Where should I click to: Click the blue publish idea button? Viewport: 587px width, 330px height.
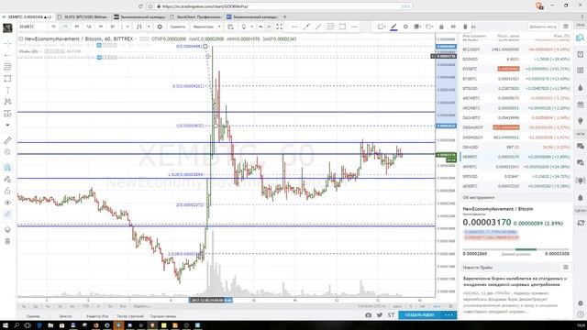pos(419,315)
